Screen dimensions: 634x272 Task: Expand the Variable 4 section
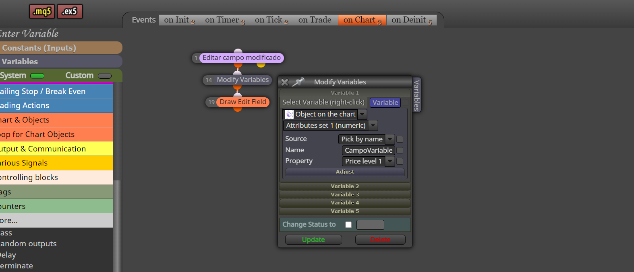(x=345, y=202)
